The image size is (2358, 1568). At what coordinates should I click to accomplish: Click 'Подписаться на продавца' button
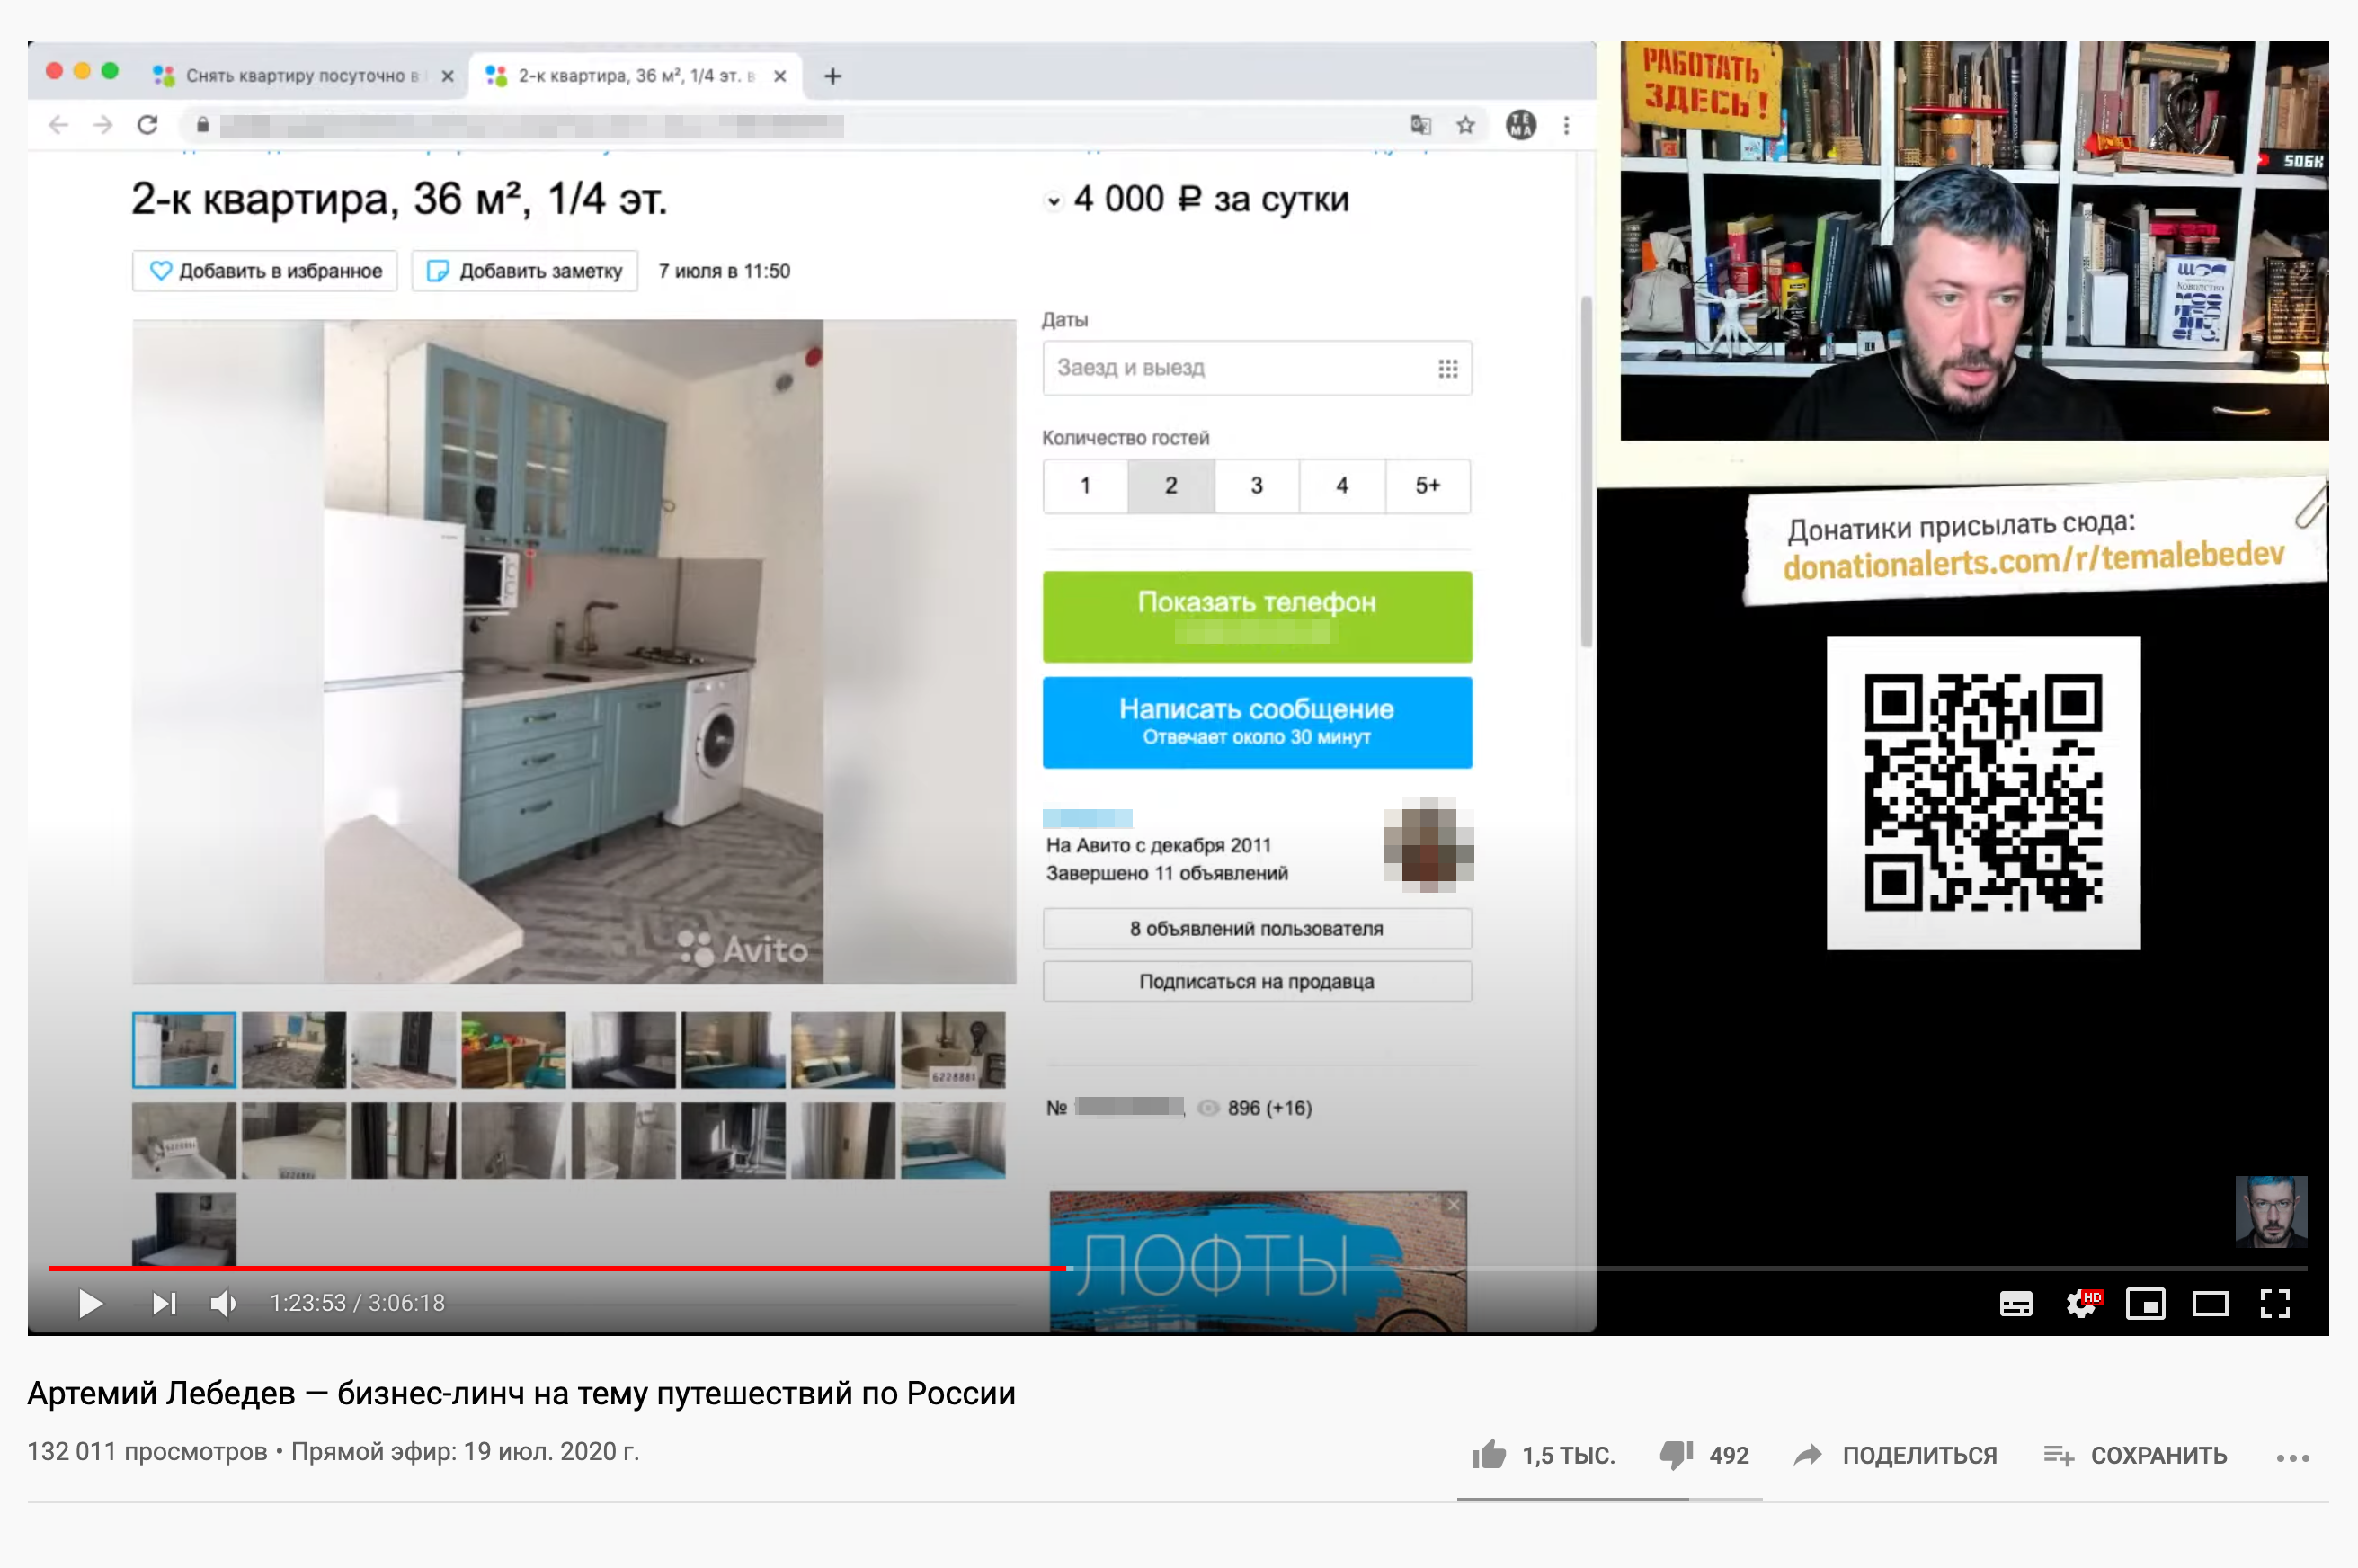(x=1257, y=982)
